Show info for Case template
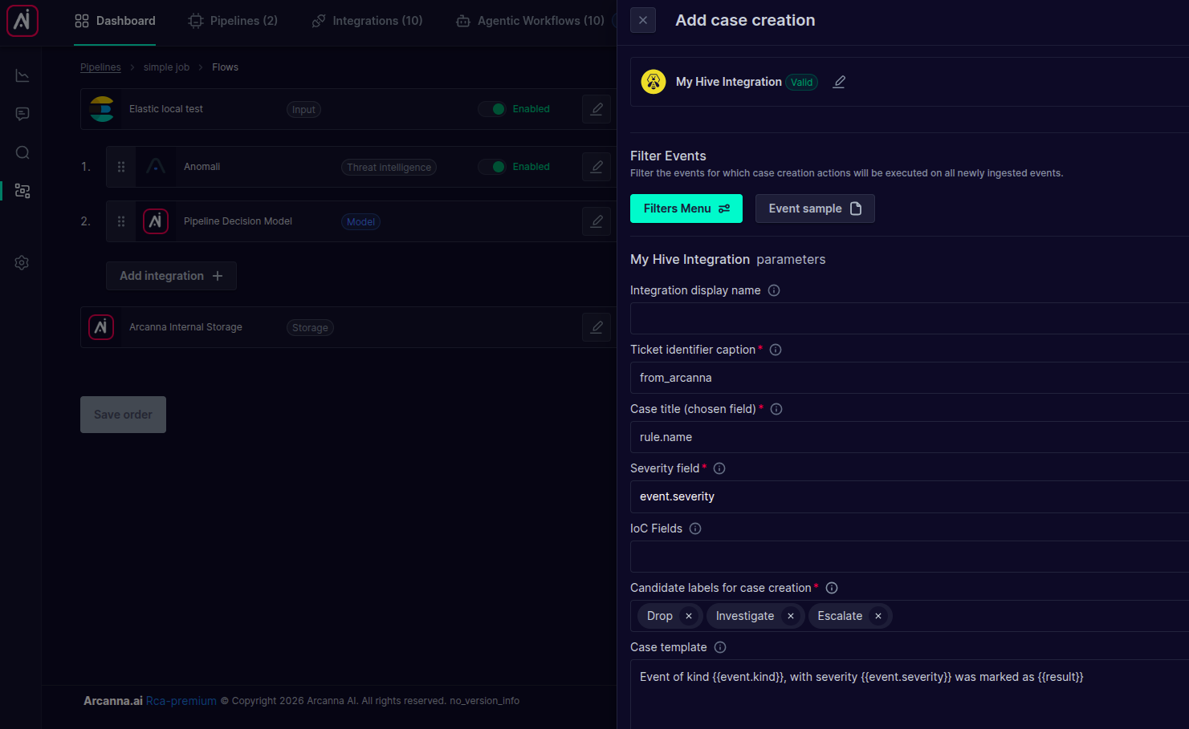Screen dimensions: 1189x729 click(x=720, y=647)
